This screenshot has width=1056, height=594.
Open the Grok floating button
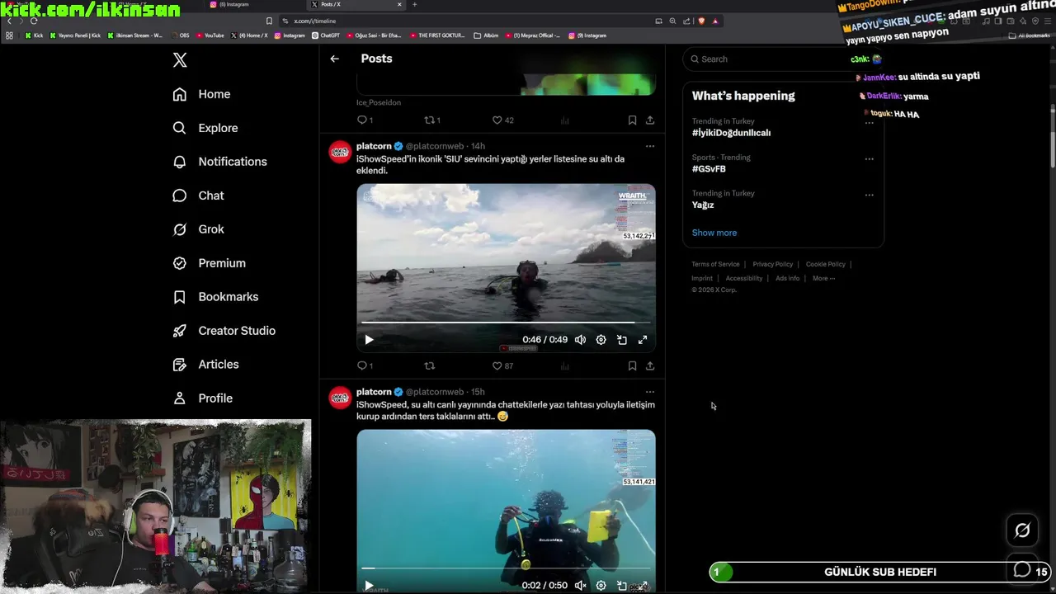1022,530
